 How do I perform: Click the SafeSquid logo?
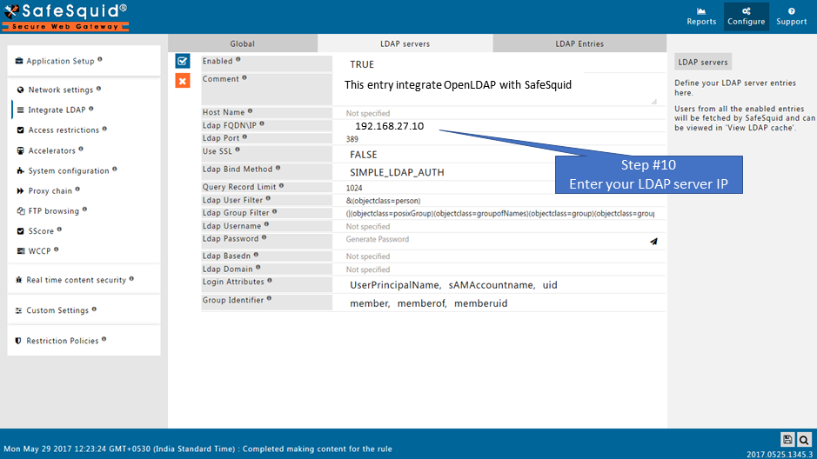65,17
